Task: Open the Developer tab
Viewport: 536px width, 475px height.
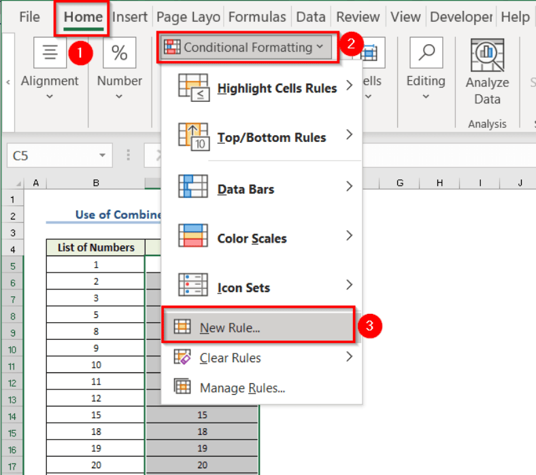Action: click(461, 17)
